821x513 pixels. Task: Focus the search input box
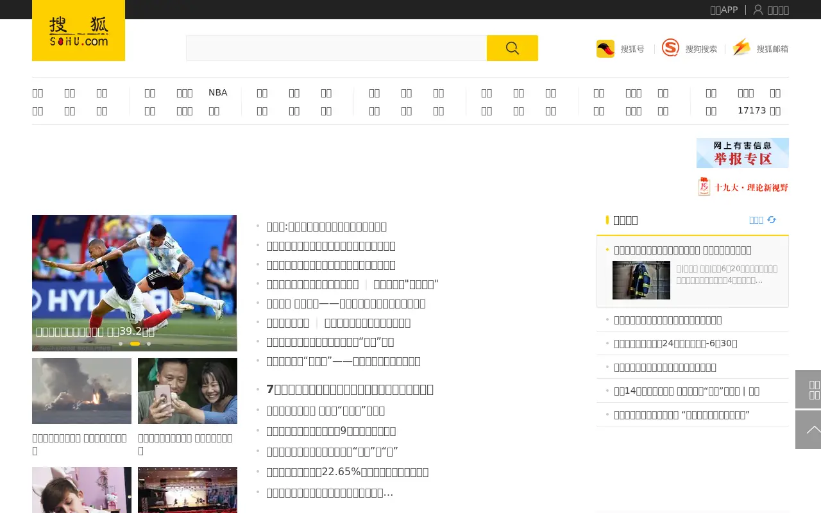(336, 48)
